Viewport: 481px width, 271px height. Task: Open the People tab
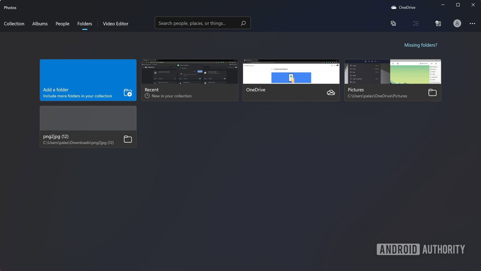click(x=62, y=24)
